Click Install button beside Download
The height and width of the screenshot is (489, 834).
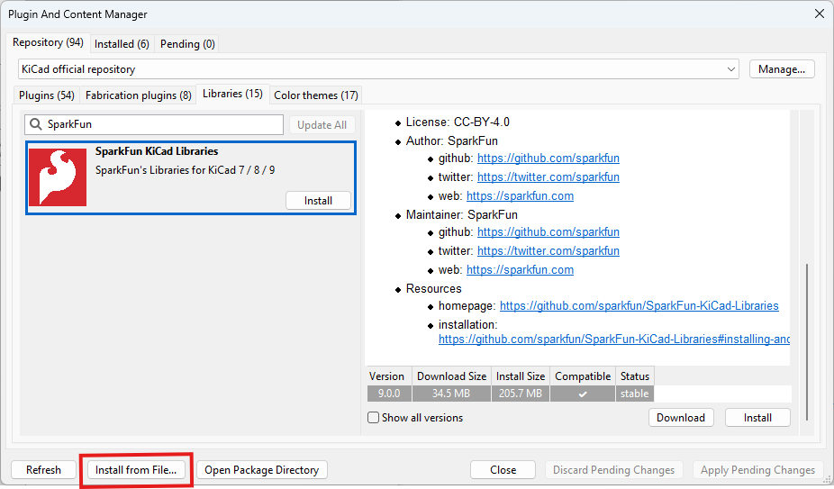[757, 418]
